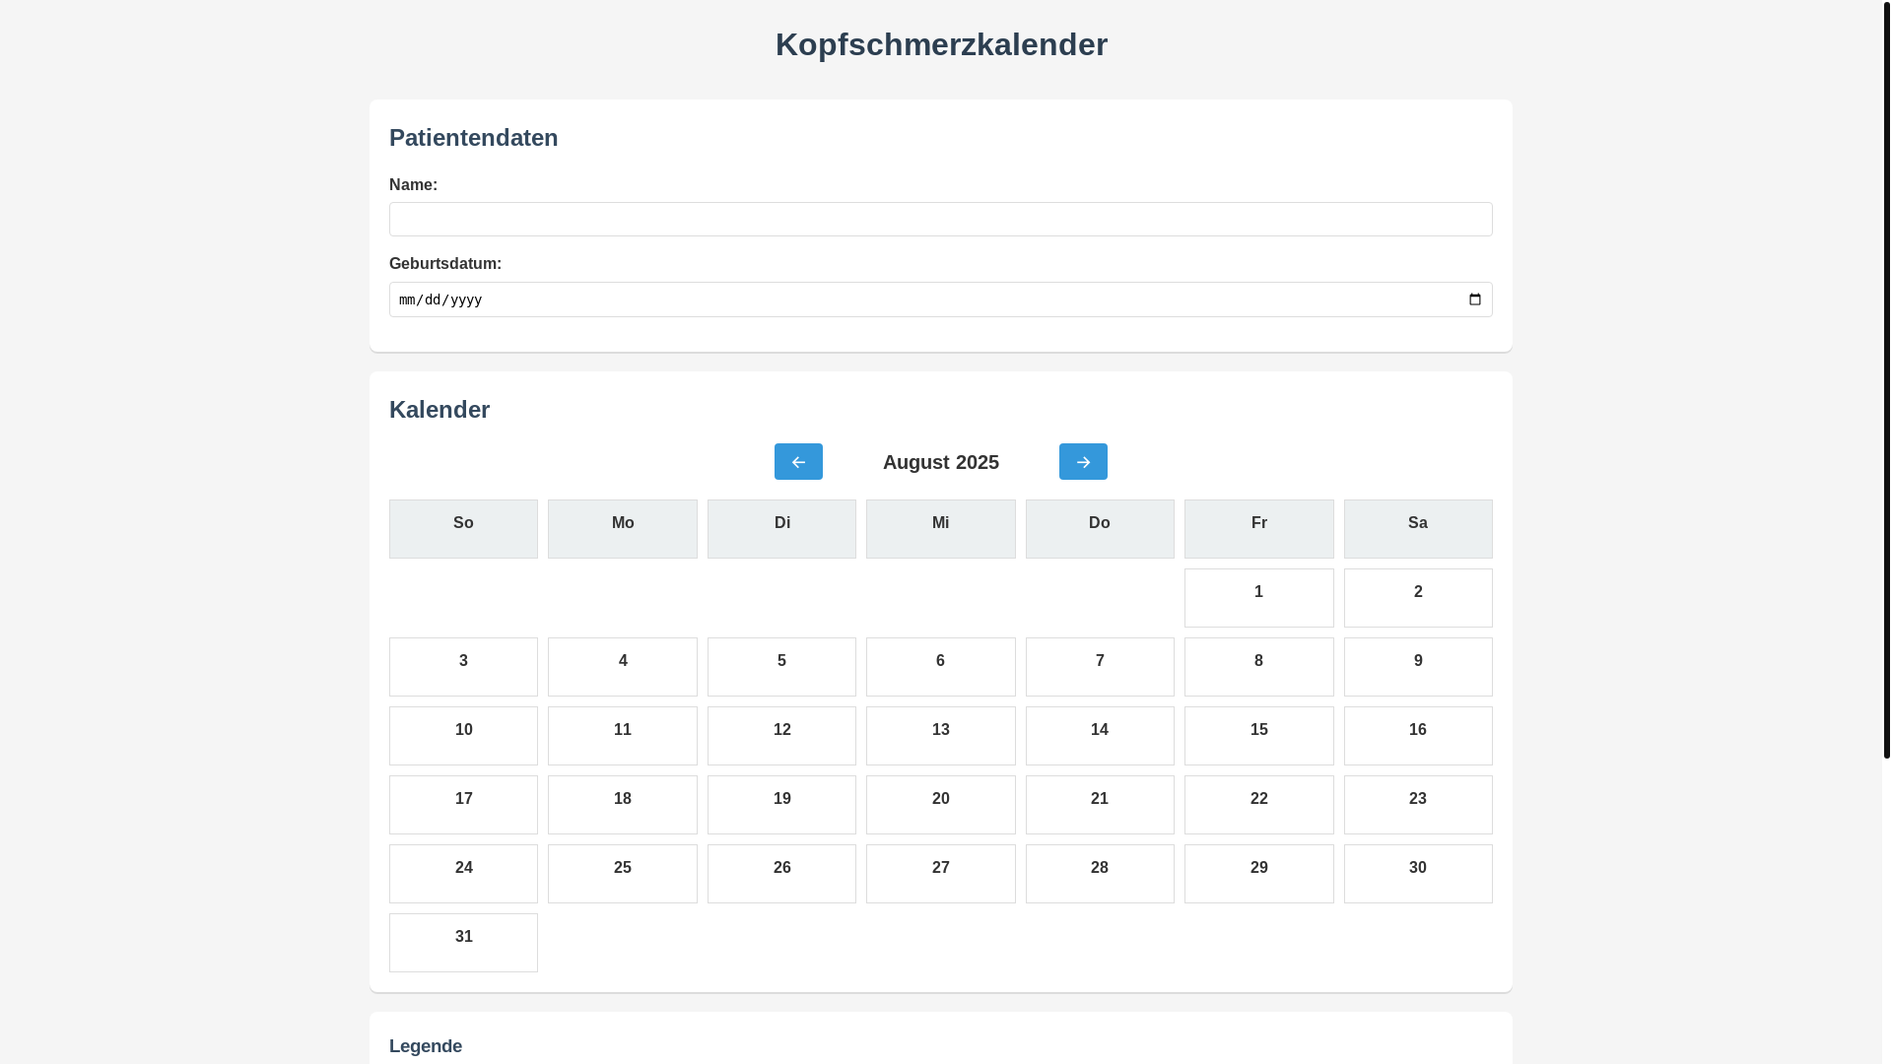
Task: Select day 15 in the calendar
Action: point(1258,736)
